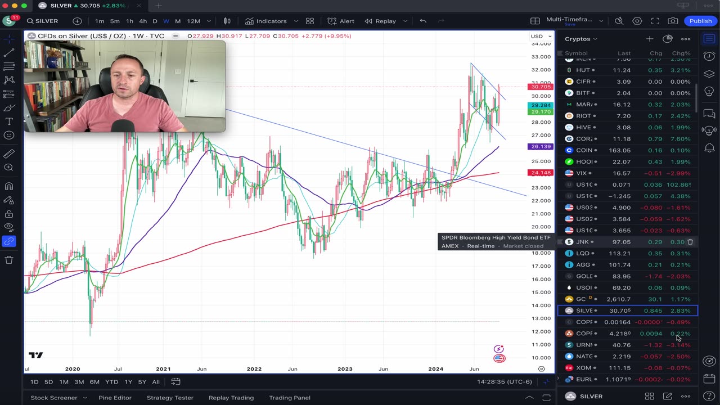The width and height of the screenshot is (720, 405).
Task: Open favorite indicators dropdown chevron
Action: [x=296, y=21]
